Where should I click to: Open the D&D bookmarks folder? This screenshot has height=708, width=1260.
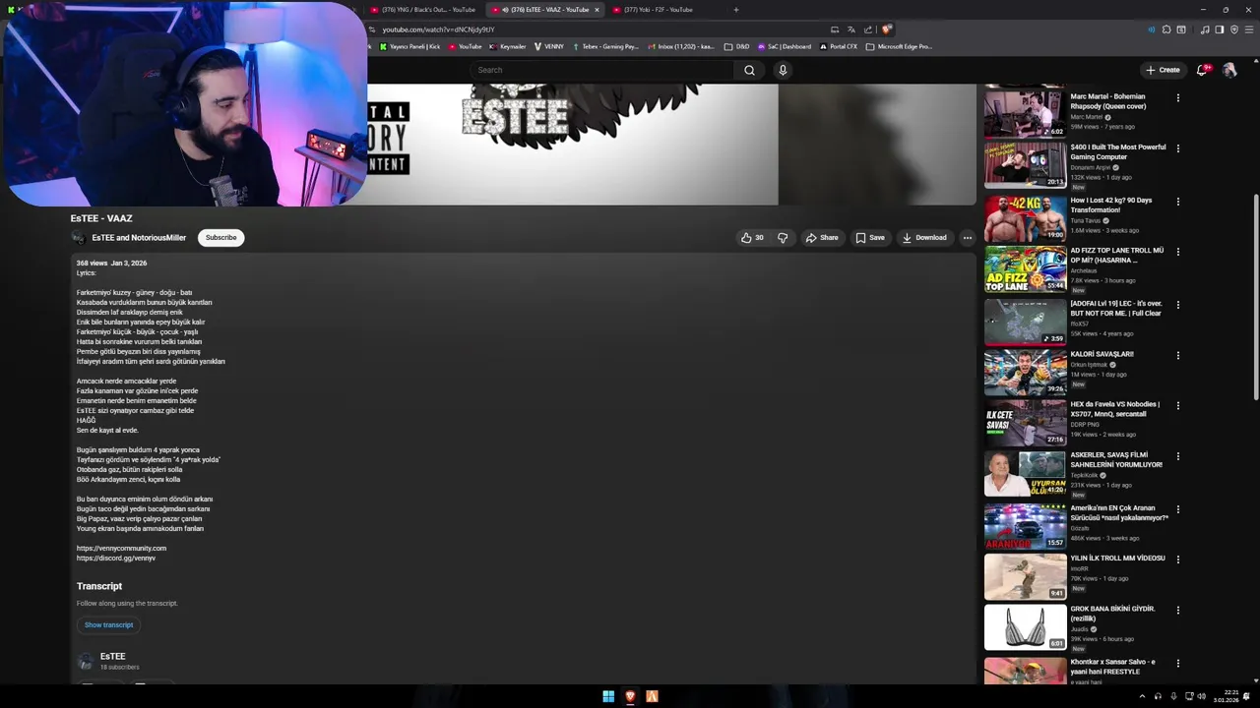pos(736,46)
